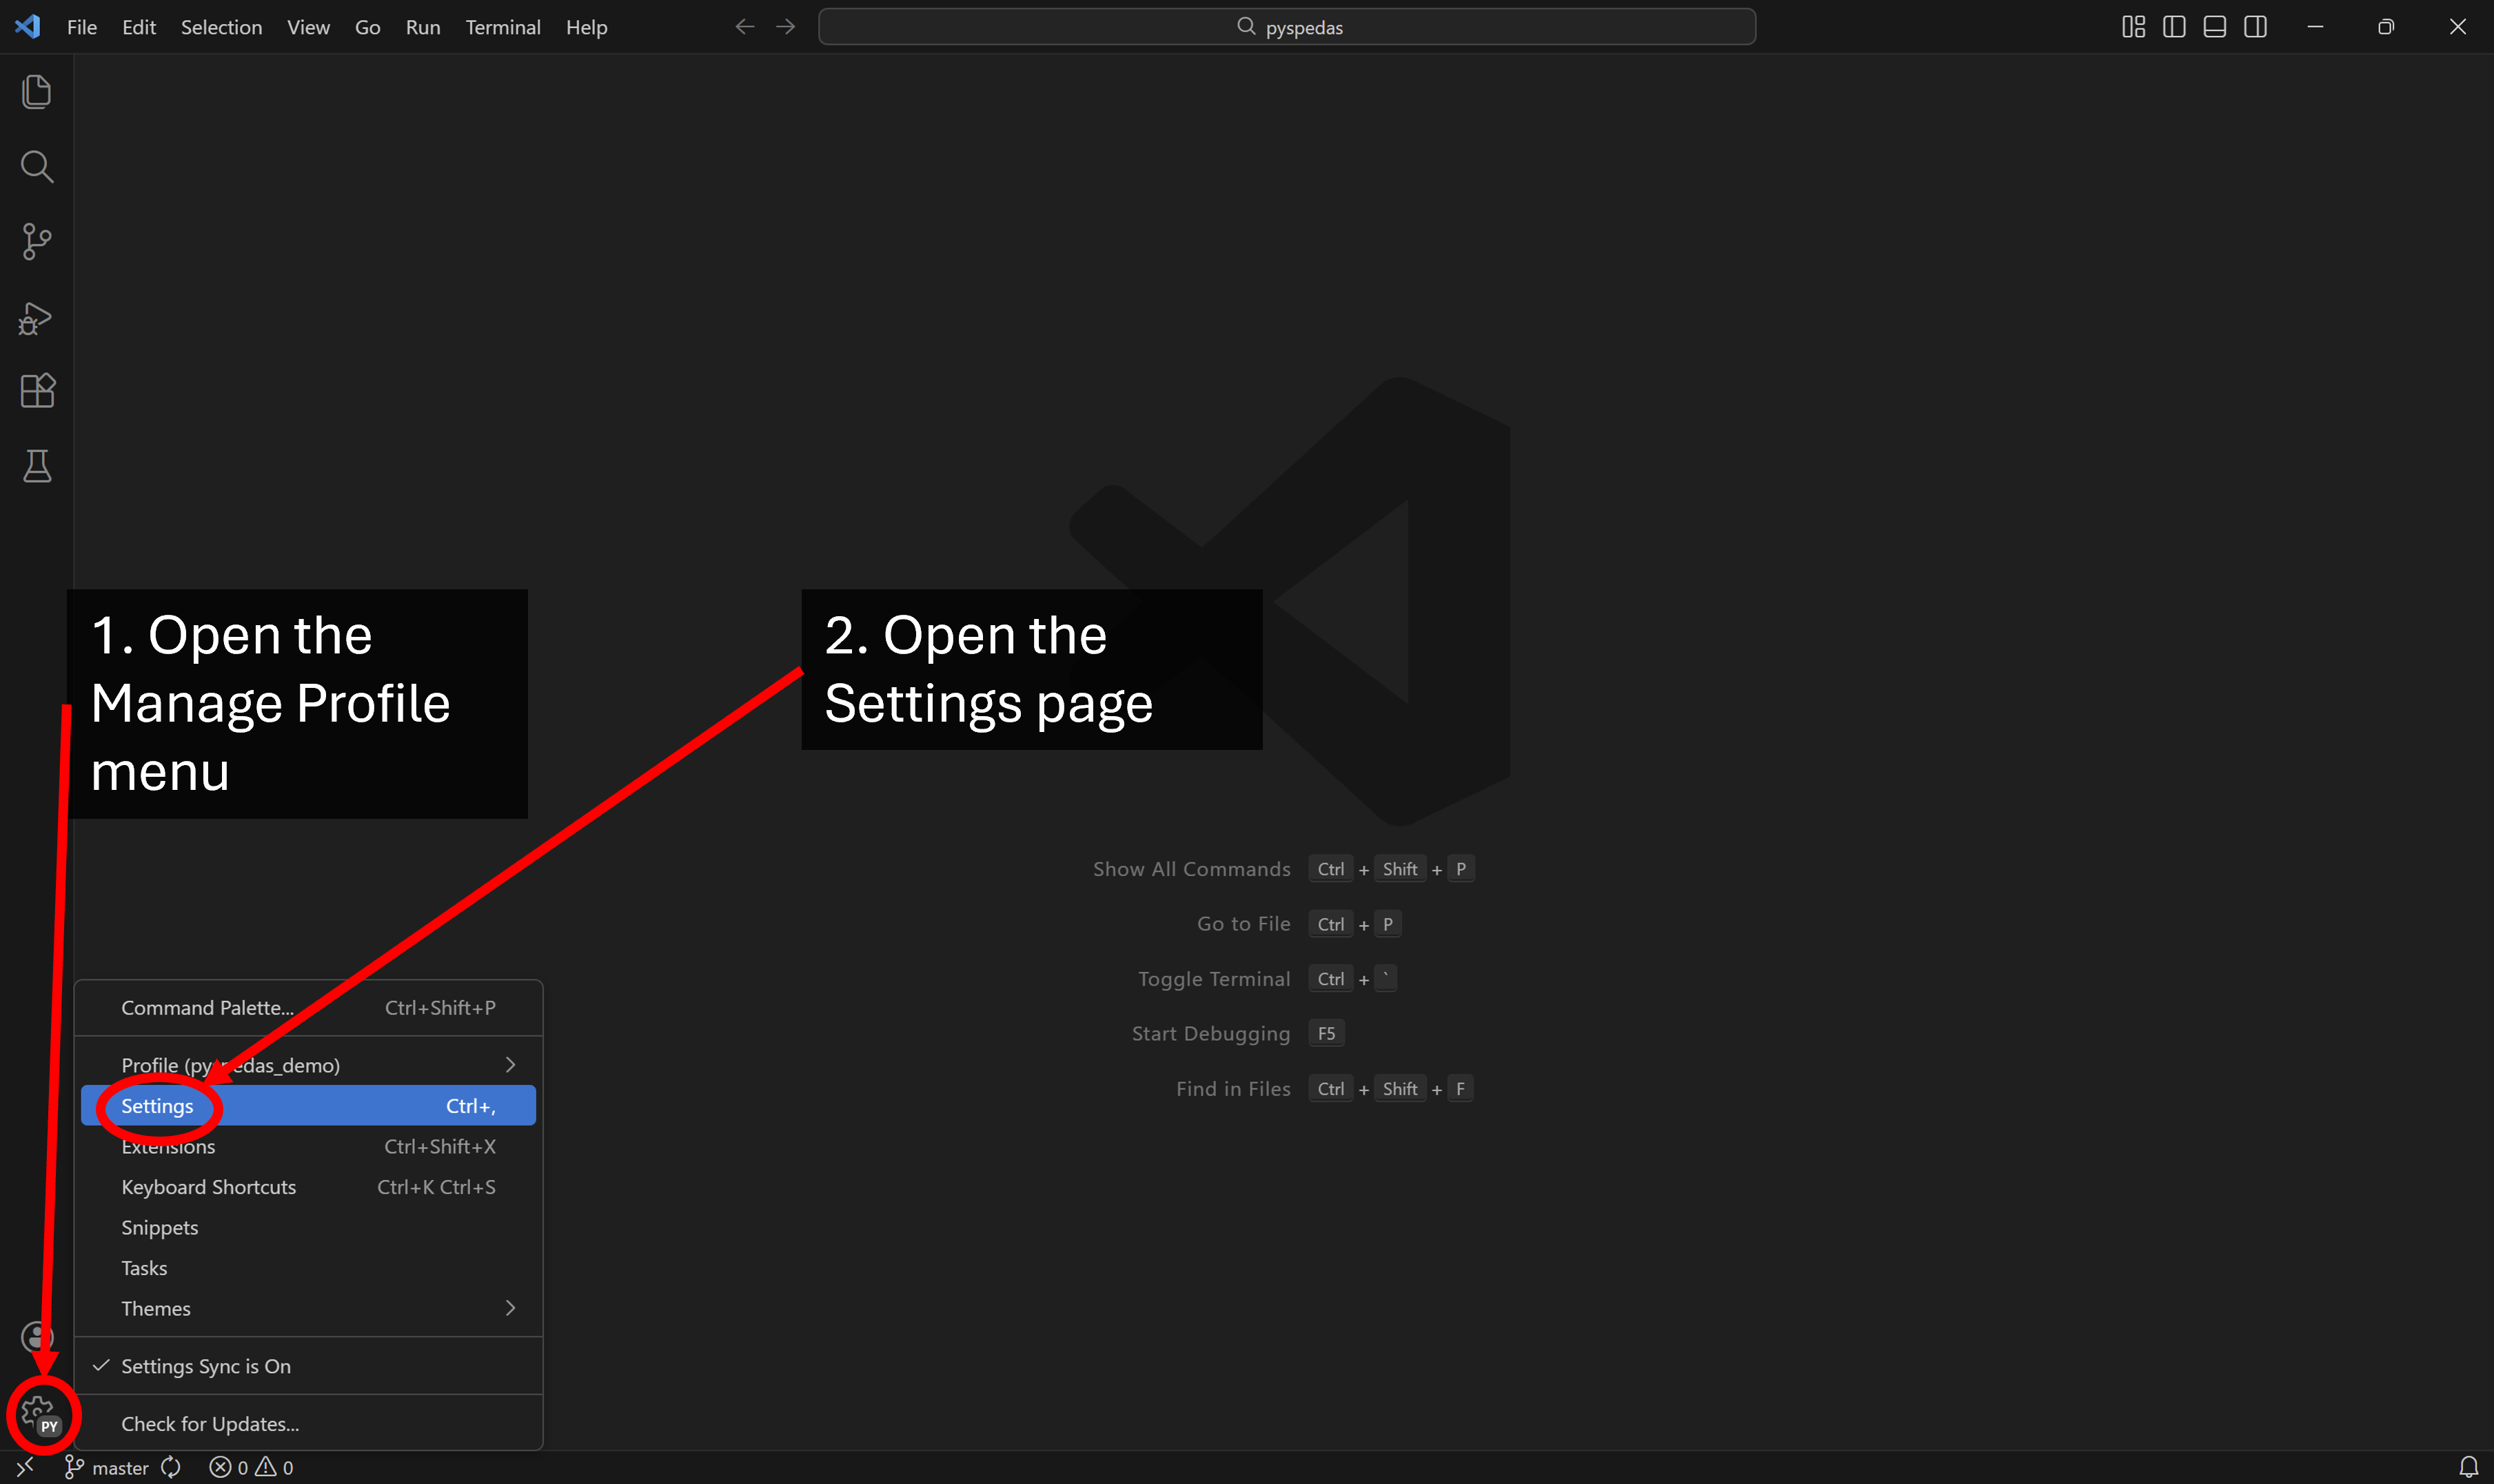Open the Extensions view icon
Screen dimensions: 2494x1484
37,391
